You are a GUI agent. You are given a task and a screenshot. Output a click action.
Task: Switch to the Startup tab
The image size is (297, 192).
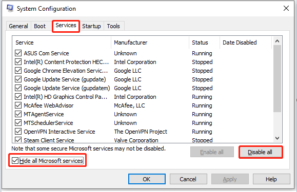[91, 26]
